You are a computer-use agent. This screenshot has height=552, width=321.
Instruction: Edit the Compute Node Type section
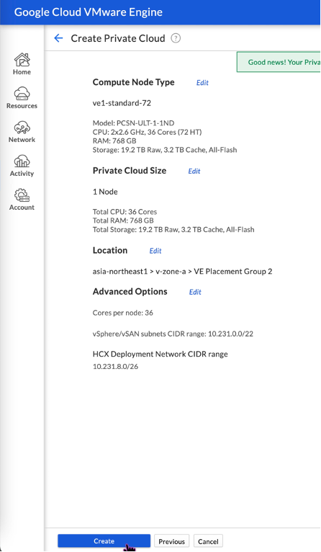tap(202, 83)
